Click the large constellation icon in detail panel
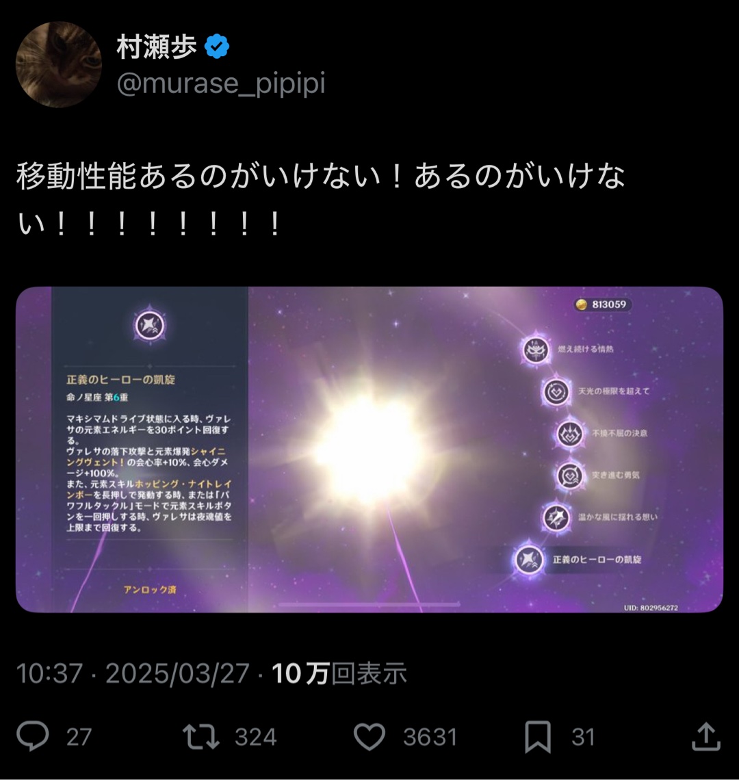Image resolution: width=739 pixels, height=780 pixels. (x=150, y=325)
